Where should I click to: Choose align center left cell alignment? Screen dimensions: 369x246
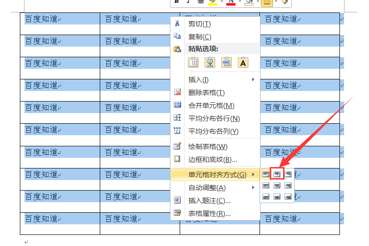click(266, 186)
